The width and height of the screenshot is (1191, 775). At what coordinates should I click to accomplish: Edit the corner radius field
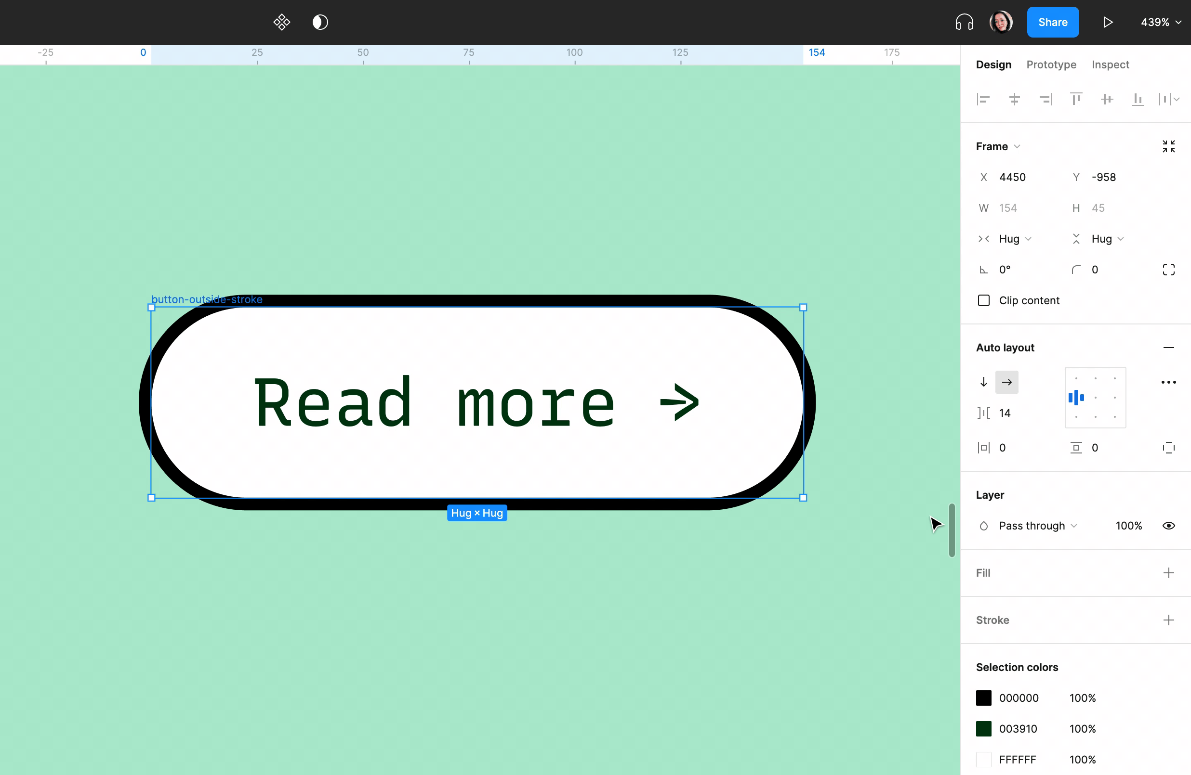coord(1095,270)
